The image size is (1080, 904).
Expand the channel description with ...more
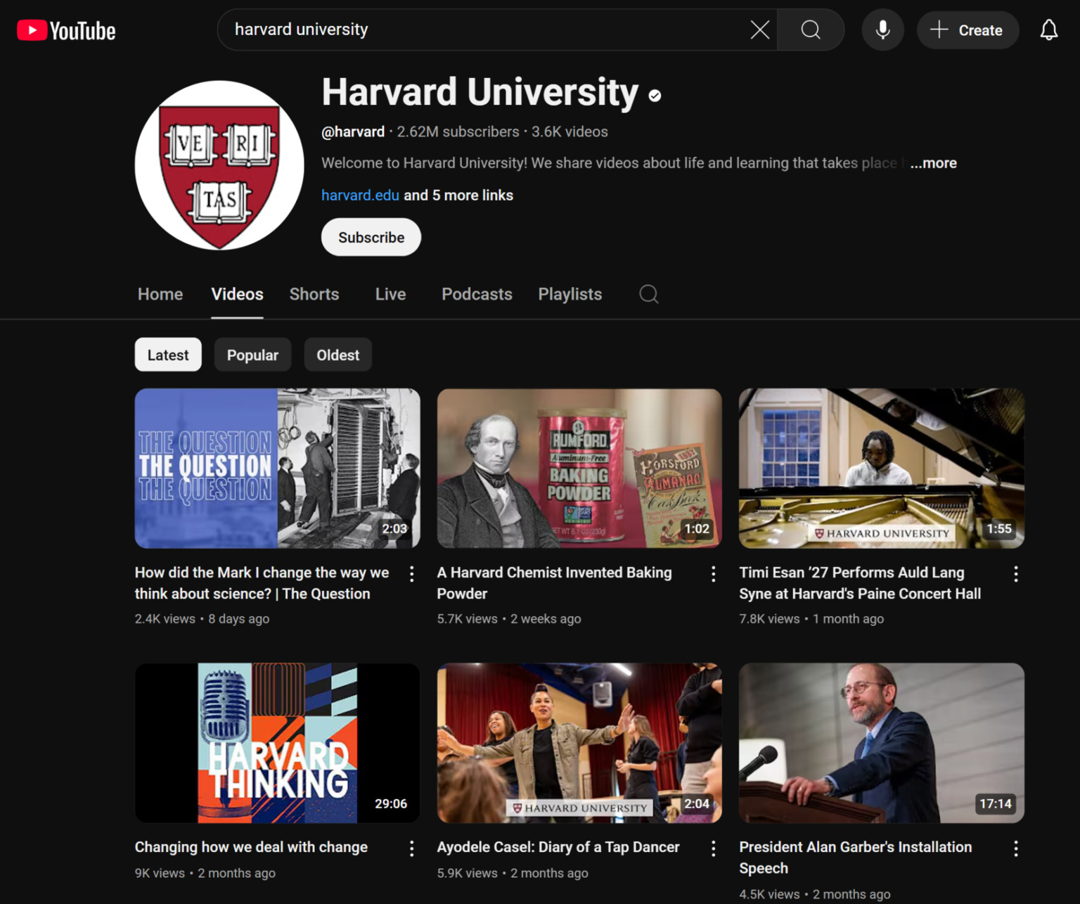point(933,163)
